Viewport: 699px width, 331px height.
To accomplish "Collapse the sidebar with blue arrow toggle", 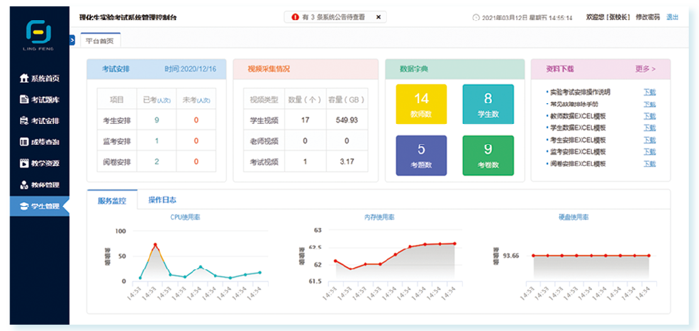I will [x=72, y=40].
